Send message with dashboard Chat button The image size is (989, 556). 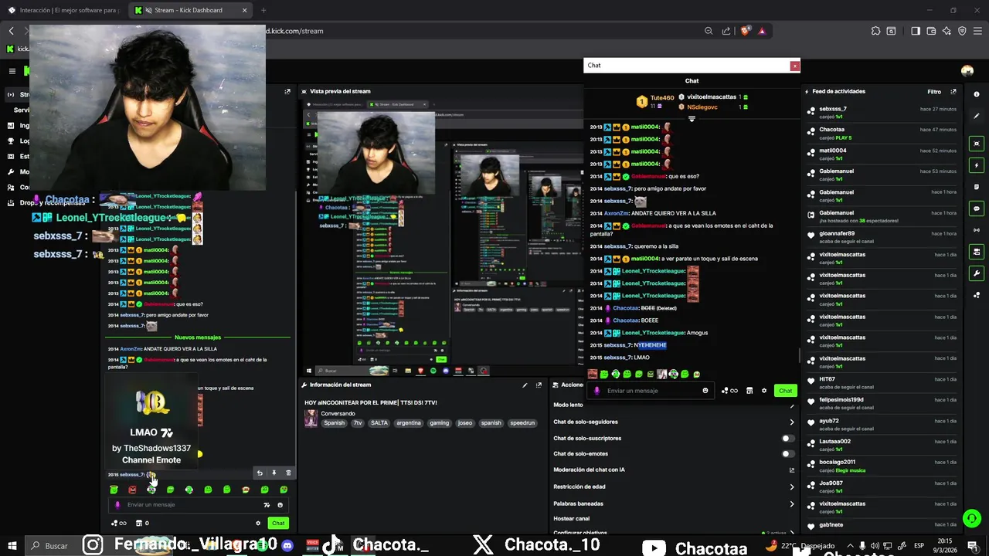pyautogui.click(x=278, y=523)
